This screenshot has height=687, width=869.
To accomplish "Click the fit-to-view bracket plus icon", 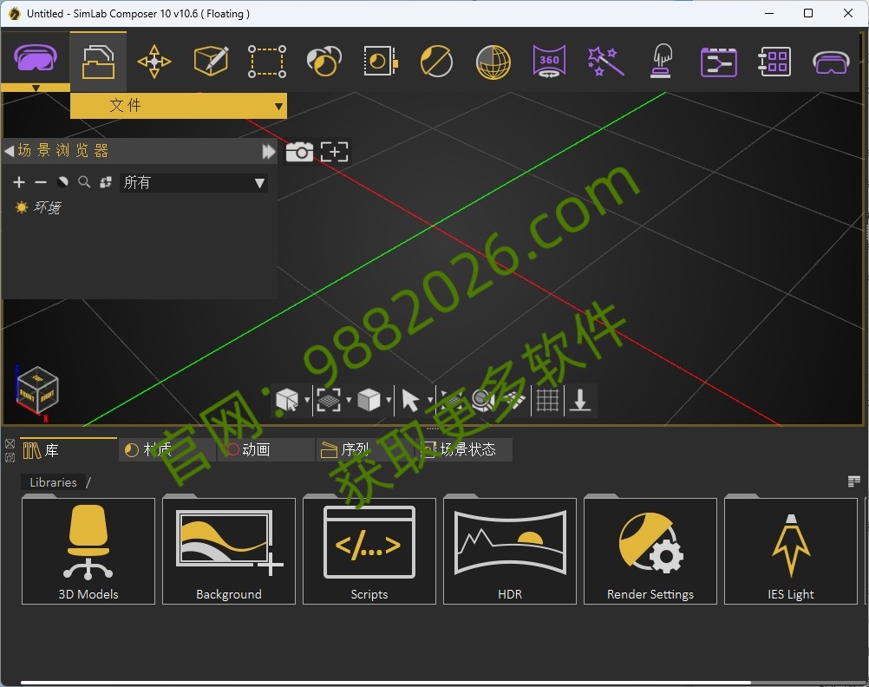I will pos(335,152).
